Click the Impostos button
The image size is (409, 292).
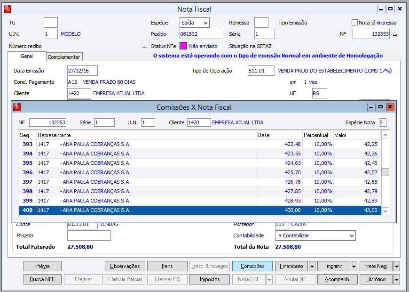click(x=210, y=279)
